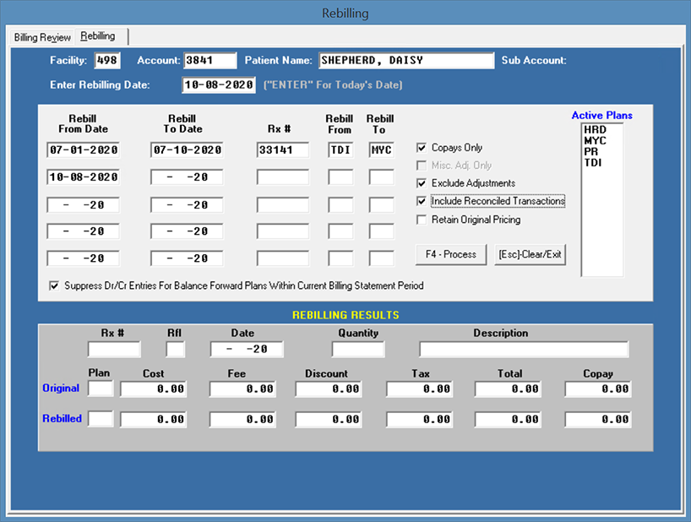
Task: Focus the Patient Name field
Action: click(405, 61)
